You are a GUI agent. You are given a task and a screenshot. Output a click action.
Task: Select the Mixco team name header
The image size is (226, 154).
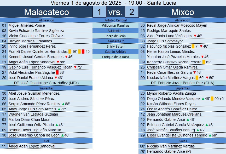click(182, 12)
